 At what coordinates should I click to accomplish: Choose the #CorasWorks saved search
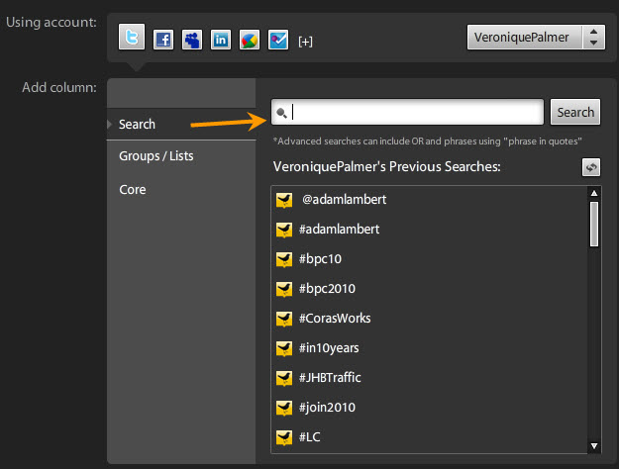click(335, 319)
